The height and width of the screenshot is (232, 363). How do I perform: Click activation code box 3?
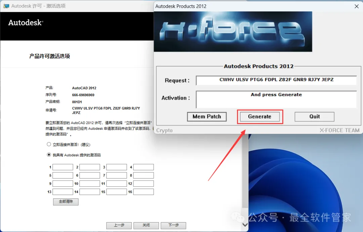point(116,167)
